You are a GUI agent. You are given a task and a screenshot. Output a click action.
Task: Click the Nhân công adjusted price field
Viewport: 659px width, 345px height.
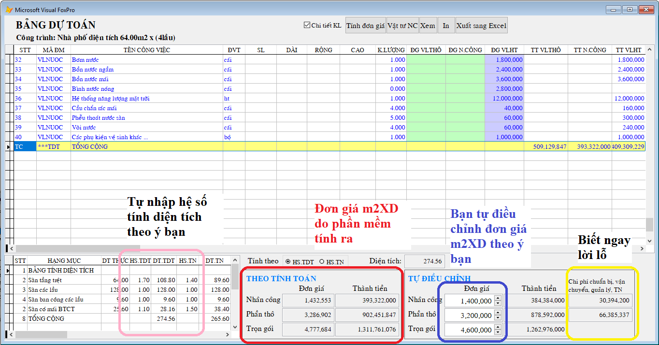[x=468, y=301]
